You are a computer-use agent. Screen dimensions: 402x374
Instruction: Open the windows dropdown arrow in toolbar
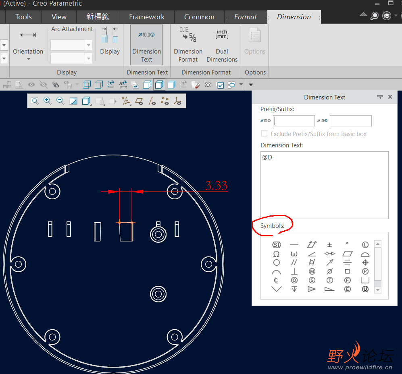click(x=241, y=85)
